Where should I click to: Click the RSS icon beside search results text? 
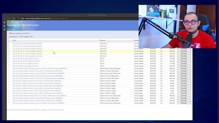point(10,33)
